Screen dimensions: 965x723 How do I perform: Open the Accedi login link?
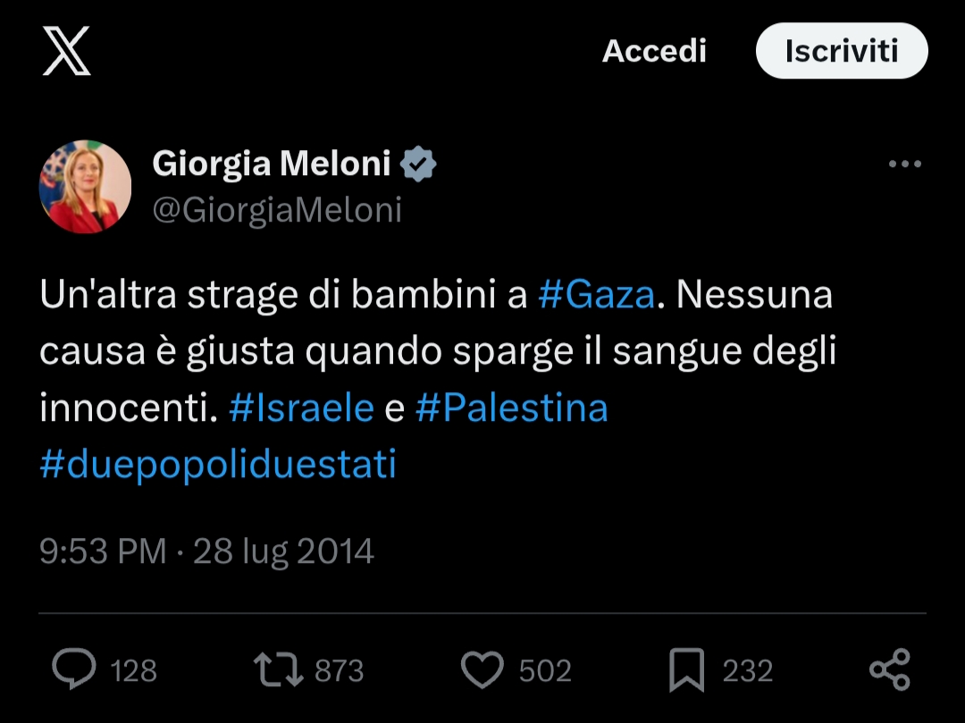[x=654, y=51]
